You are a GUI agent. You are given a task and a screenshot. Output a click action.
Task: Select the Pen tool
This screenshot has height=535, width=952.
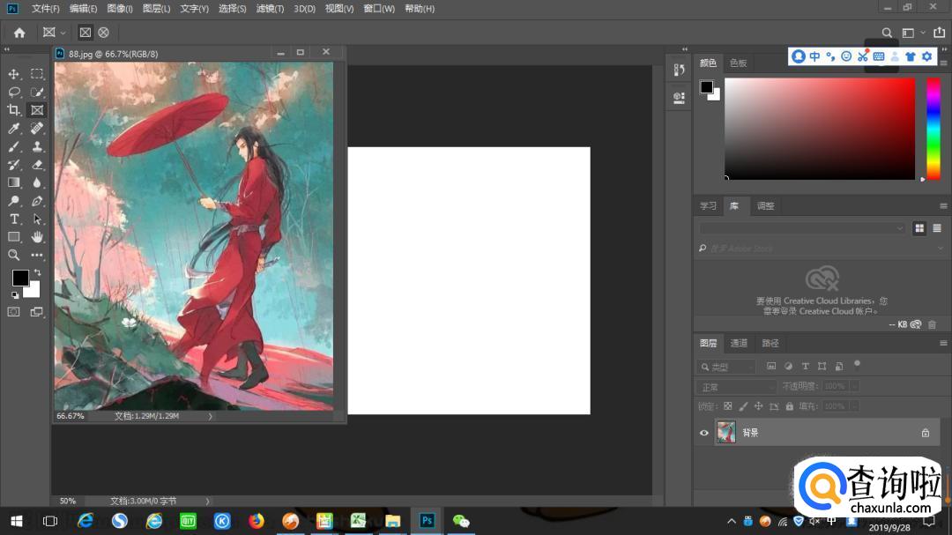pos(37,201)
